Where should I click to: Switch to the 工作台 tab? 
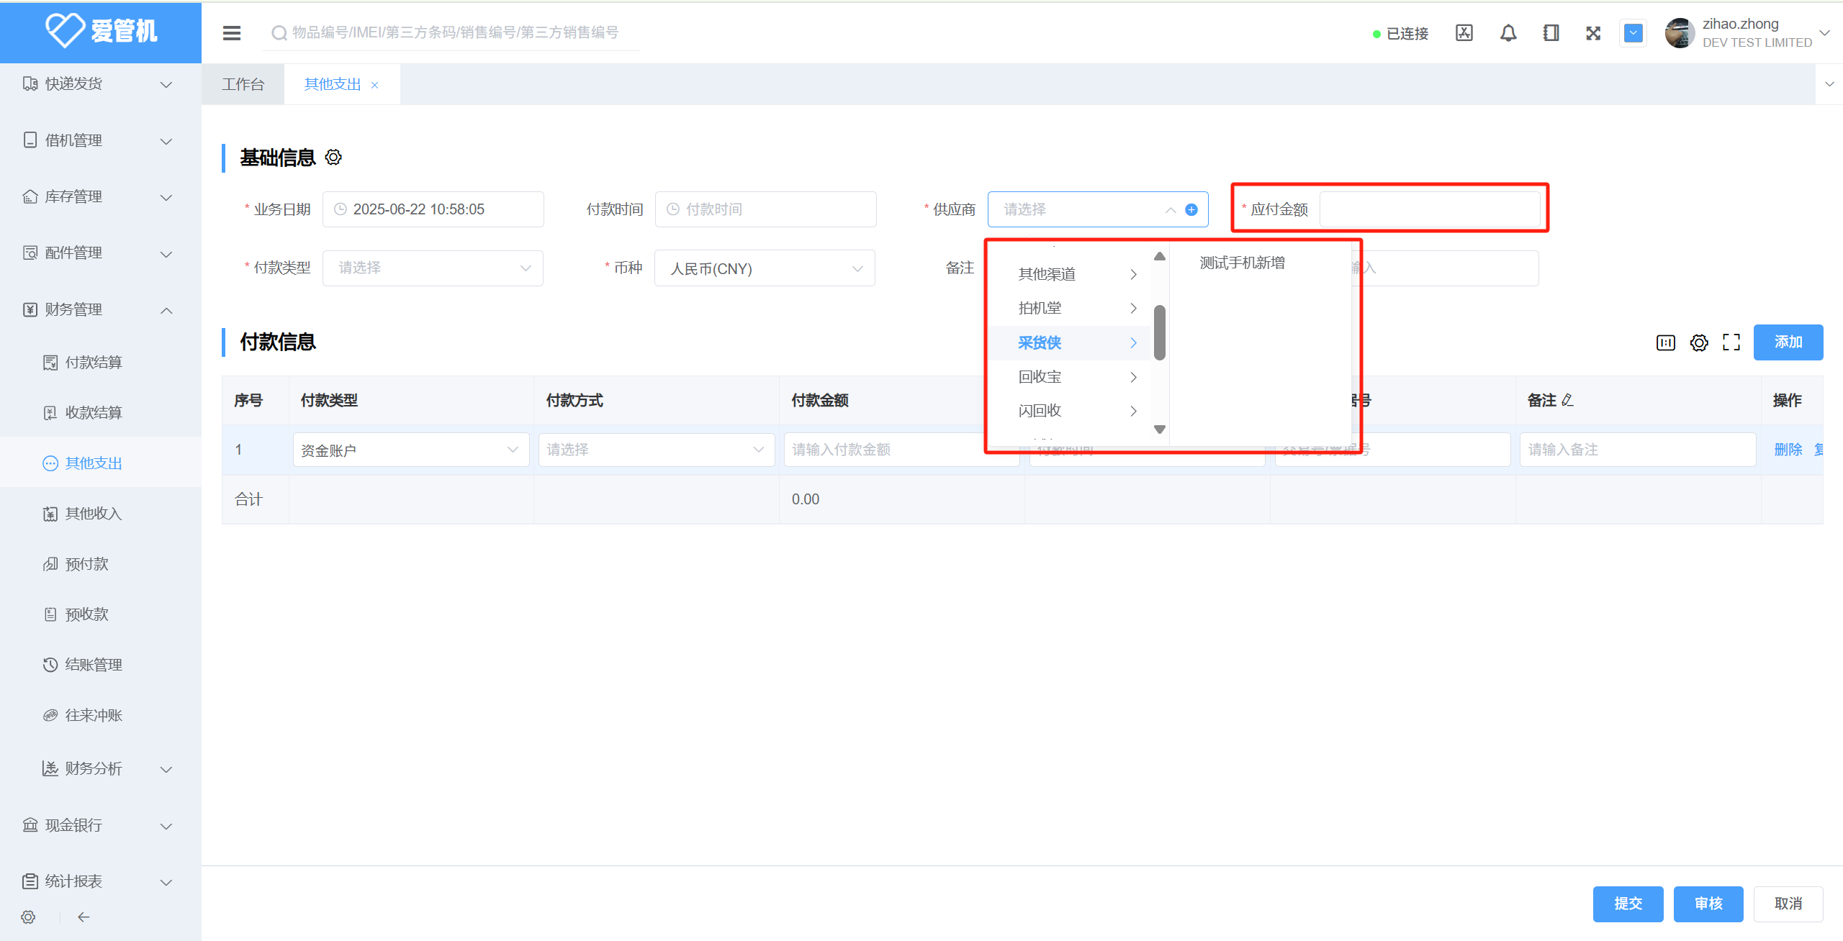[243, 84]
